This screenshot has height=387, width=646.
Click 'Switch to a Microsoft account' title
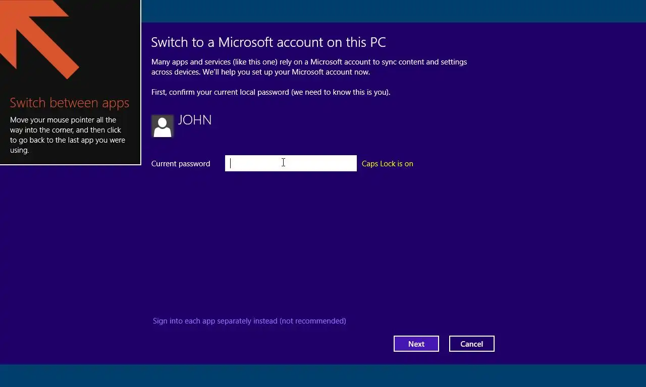pyautogui.click(x=268, y=42)
